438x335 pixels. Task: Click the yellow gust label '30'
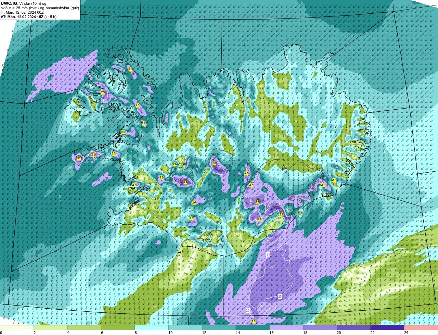(x=214, y=163)
